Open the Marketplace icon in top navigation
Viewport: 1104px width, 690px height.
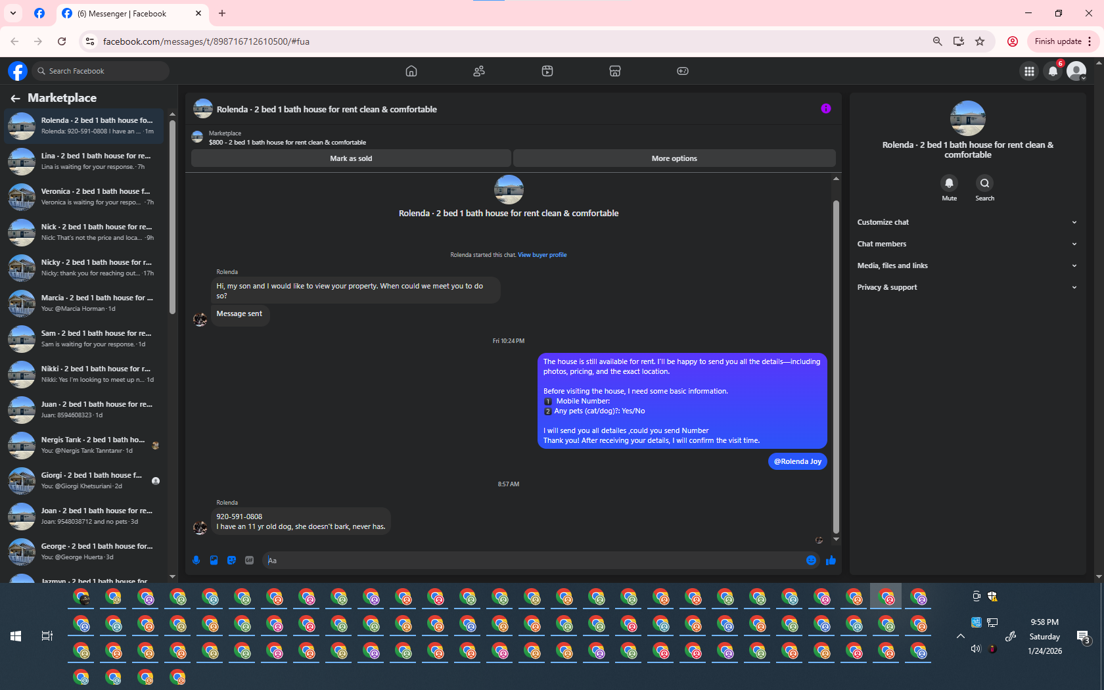tap(615, 71)
